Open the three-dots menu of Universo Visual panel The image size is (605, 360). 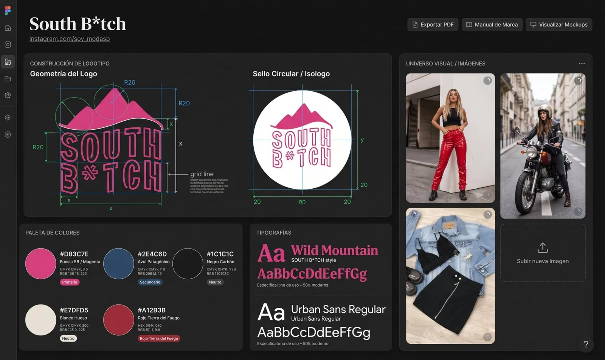click(x=582, y=64)
